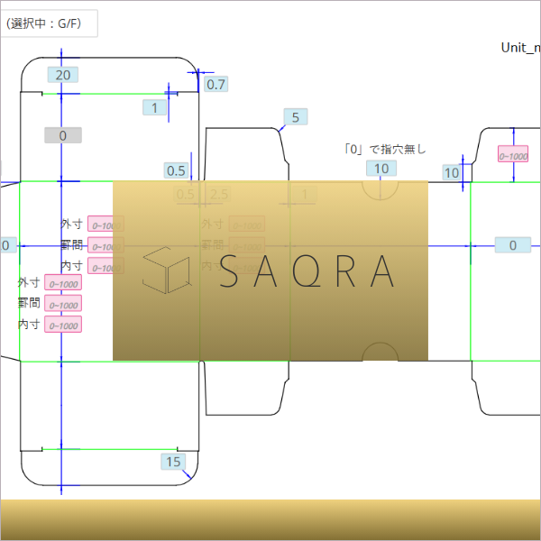This screenshot has width=541, height=541.
Task: Click the unfaded 1 field near top tuck
Action: [154, 107]
